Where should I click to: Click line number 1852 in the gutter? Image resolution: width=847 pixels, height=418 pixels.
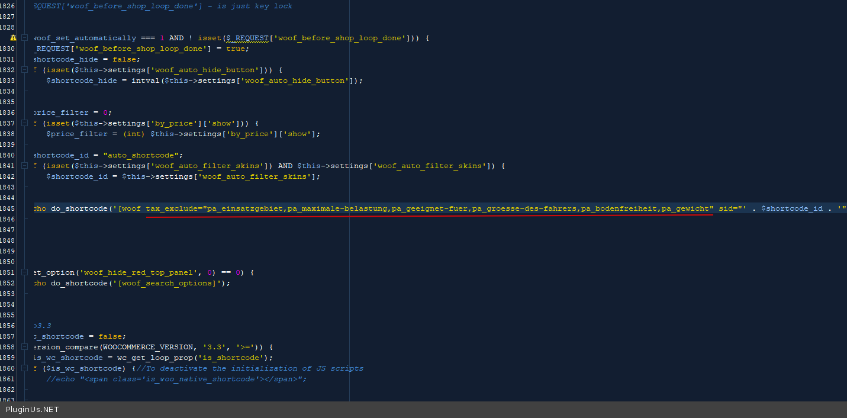pos(8,283)
